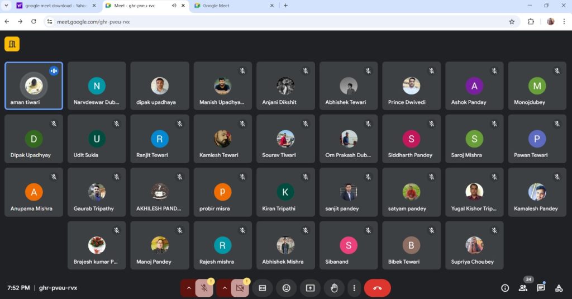Open the three-dot more options menu
Screen dimensions: 572x299
tap(354, 288)
